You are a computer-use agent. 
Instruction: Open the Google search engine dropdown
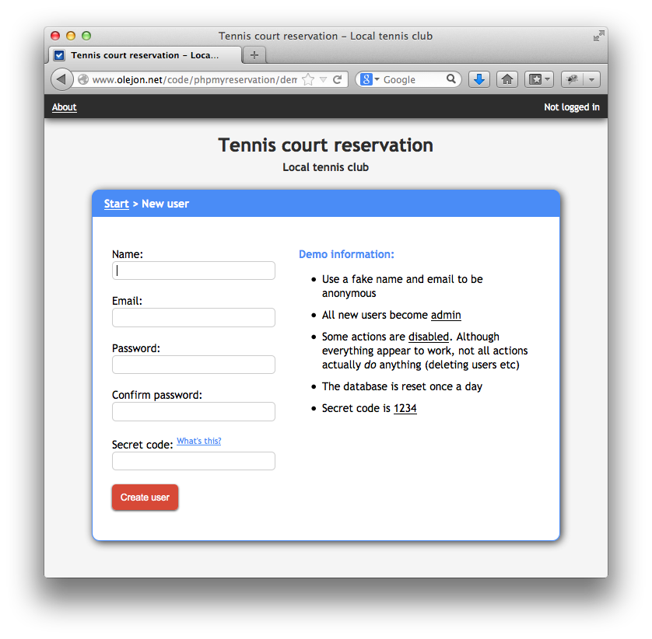click(x=370, y=79)
